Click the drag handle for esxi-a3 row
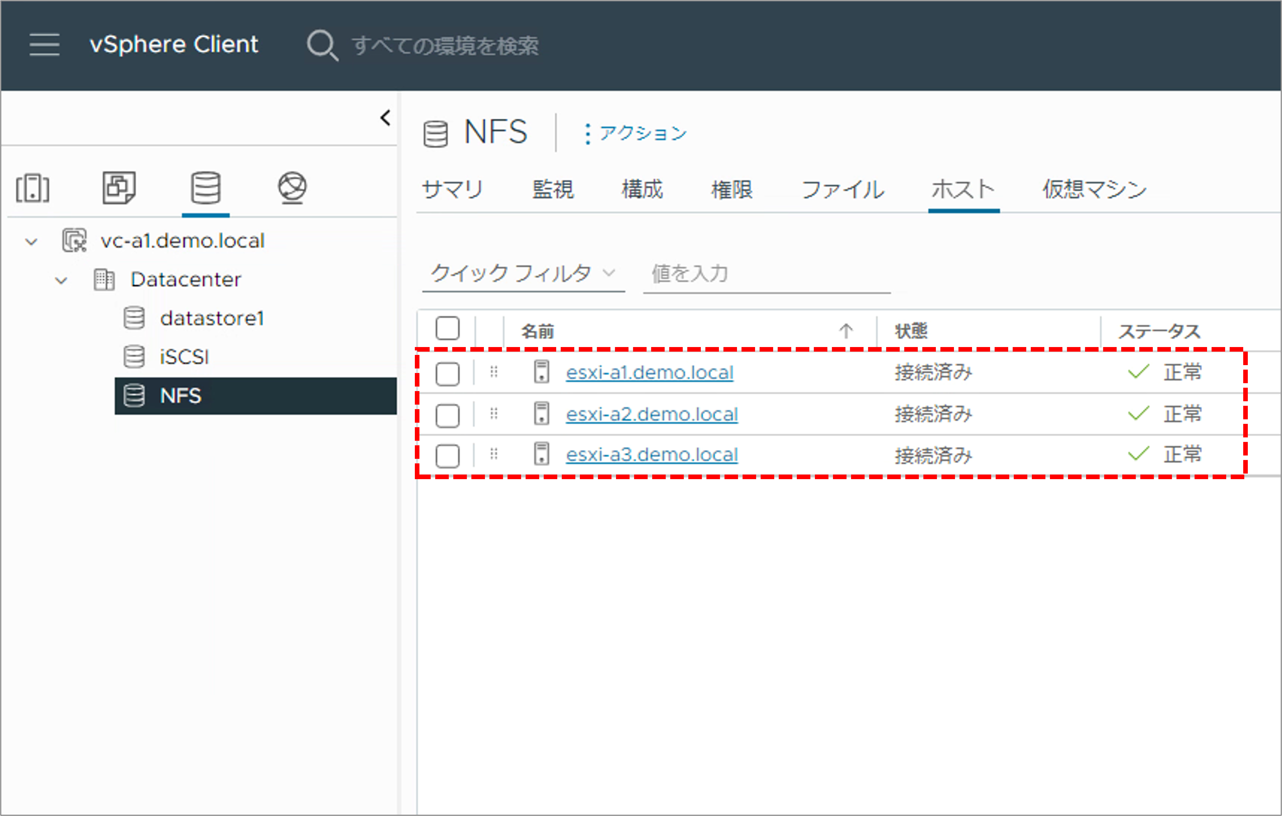1282x816 pixels. (x=494, y=454)
